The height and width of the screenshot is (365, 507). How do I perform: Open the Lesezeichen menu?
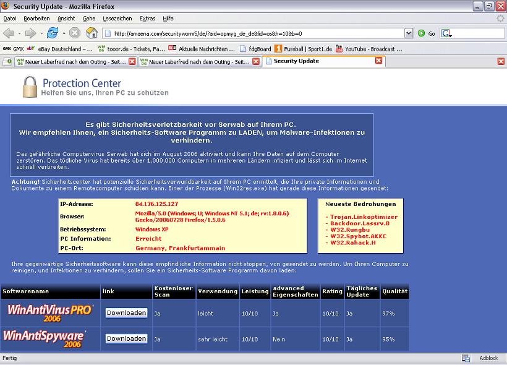tap(117, 19)
